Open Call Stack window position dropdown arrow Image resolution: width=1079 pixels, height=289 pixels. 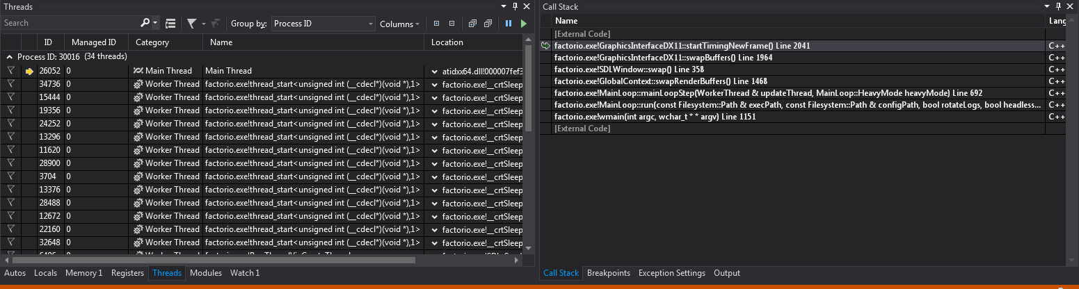[x=1048, y=6]
